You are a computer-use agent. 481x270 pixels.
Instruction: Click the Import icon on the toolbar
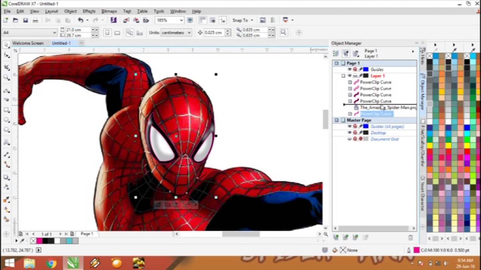pyautogui.click(x=126, y=20)
